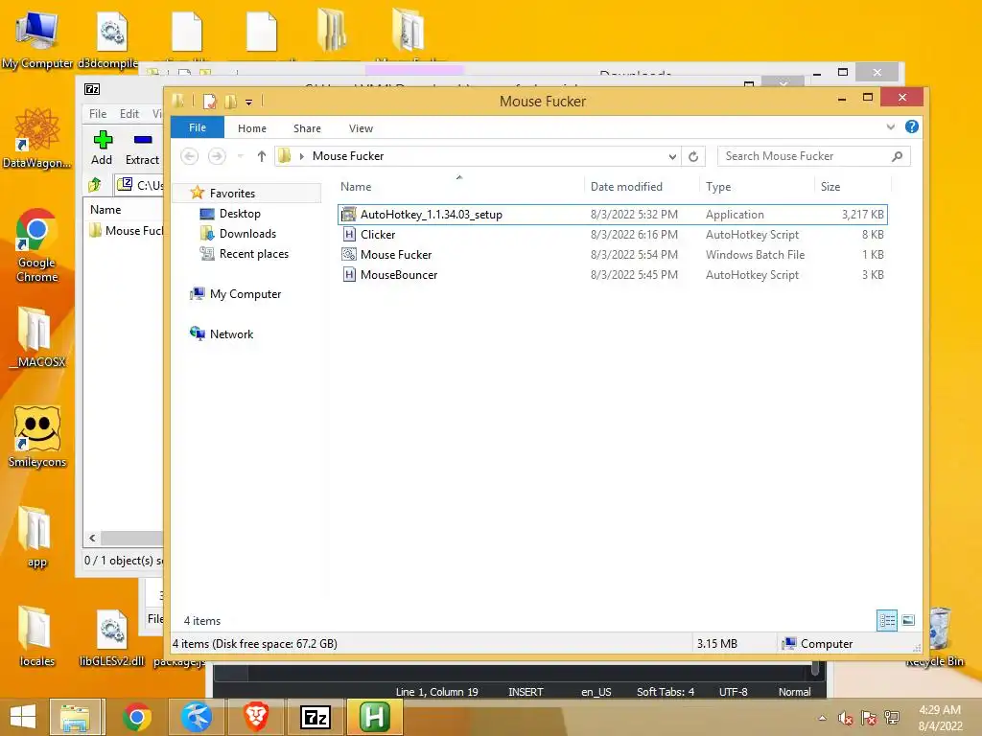Open app folder on desktop
Image resolution: width=982 pixels, height=736 pixels.
[36, 537]
